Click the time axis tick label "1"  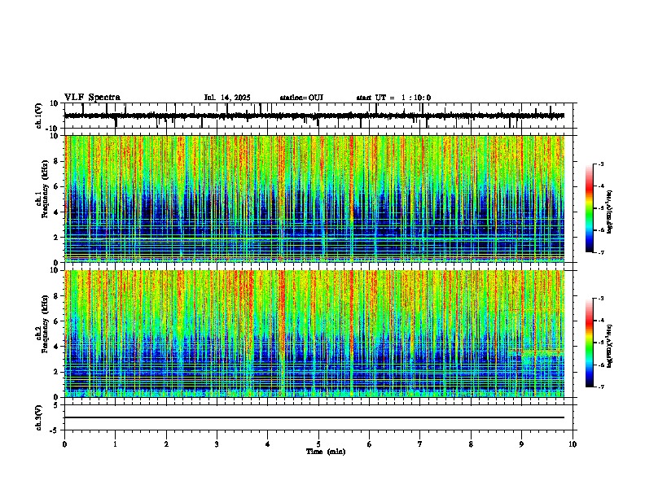coord(115,444)
